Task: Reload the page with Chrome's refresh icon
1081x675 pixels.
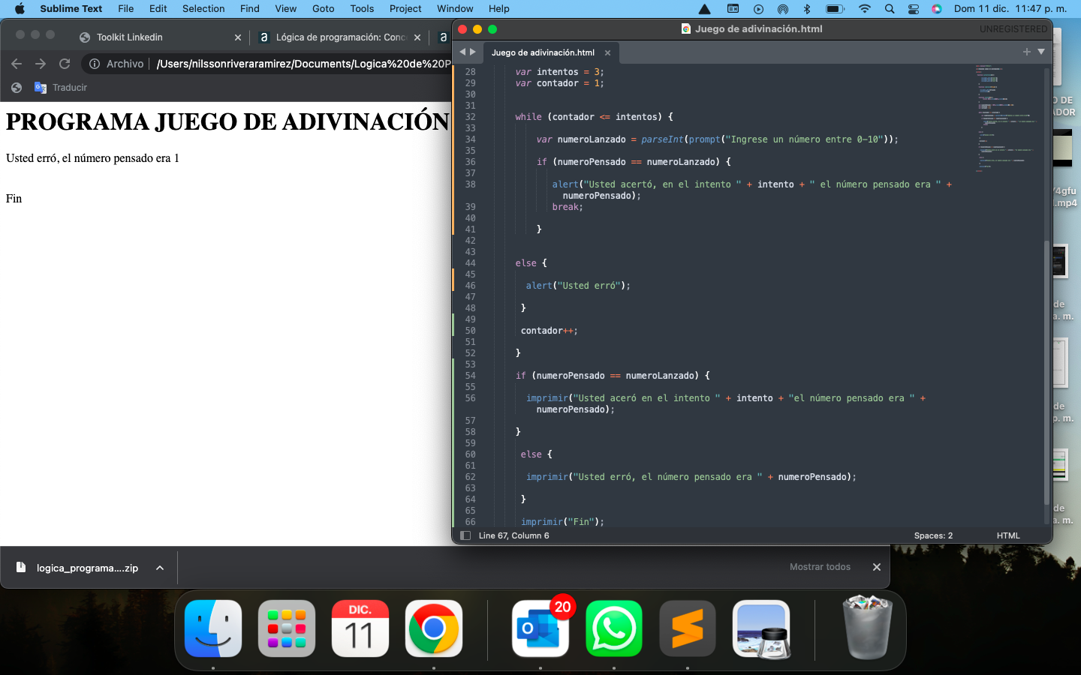Action: (64, 64)
